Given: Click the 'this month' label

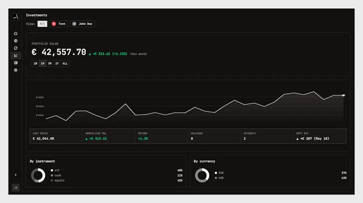Looking at the screenshot, I should click(138, 54).
